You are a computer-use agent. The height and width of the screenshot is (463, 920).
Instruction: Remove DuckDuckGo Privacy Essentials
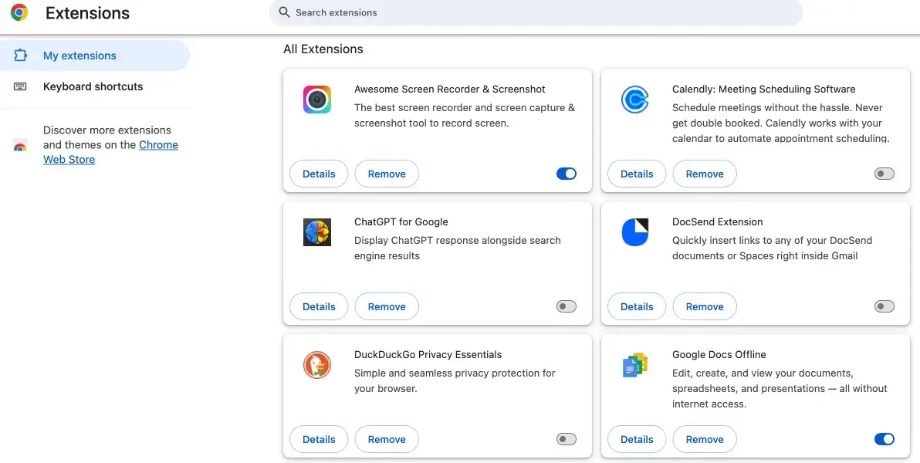[387, 439]
